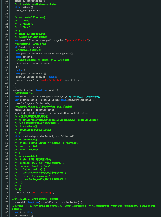
Task: Click the commented title line with "确定收藏"
Action: (33, 160)
